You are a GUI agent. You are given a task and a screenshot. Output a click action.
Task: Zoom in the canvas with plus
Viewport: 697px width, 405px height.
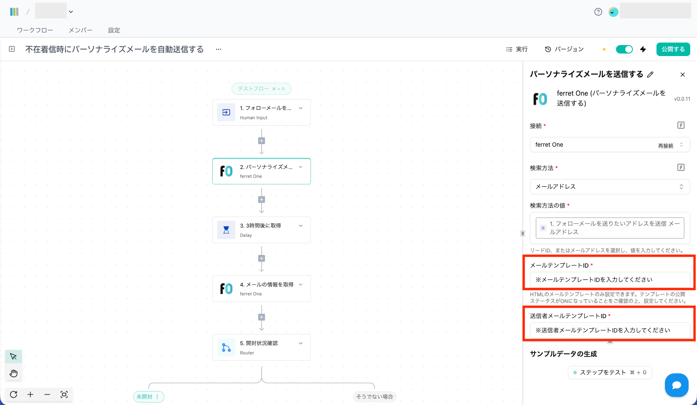click(30, 394)
